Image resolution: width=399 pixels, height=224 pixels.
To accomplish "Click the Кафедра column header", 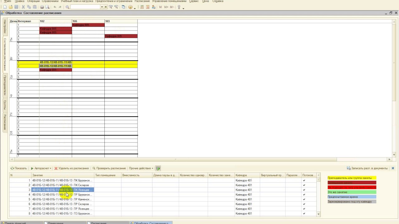I will coord(247,175).
